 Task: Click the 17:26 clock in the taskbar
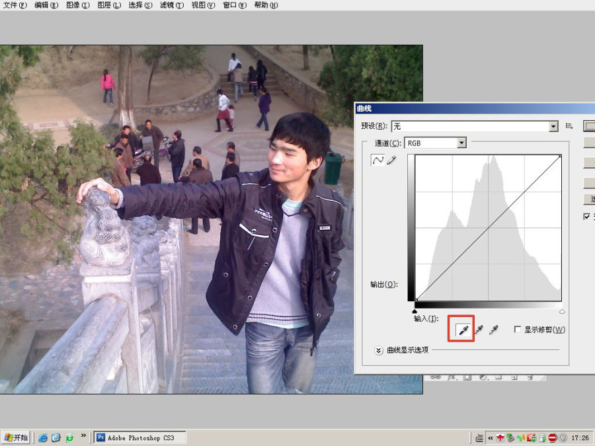[x=580, y=438]
